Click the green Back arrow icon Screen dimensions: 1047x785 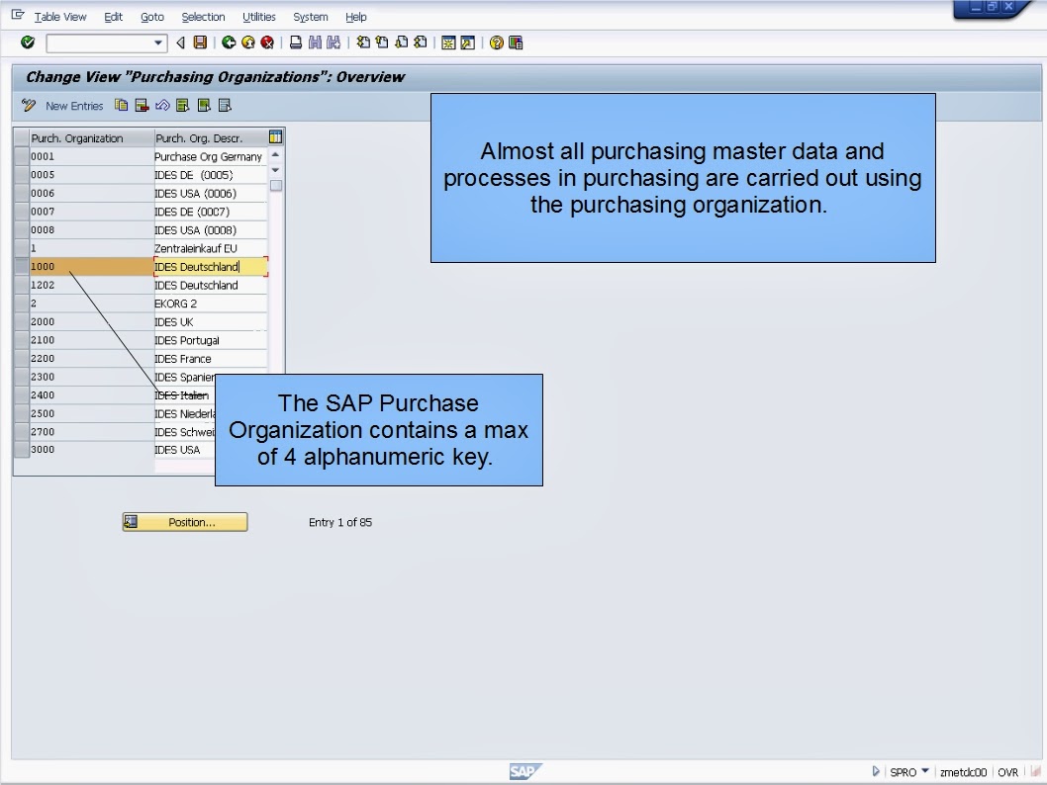[x=229, y=43]
